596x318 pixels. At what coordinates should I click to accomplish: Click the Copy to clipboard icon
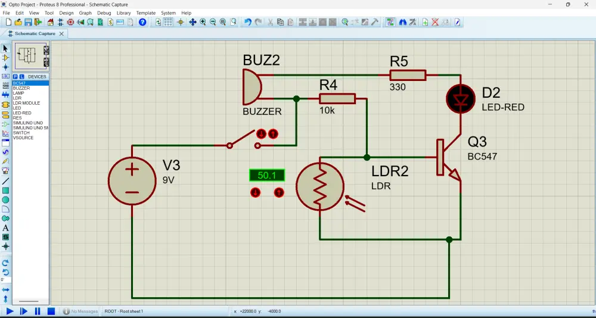(x=281, y=22)
